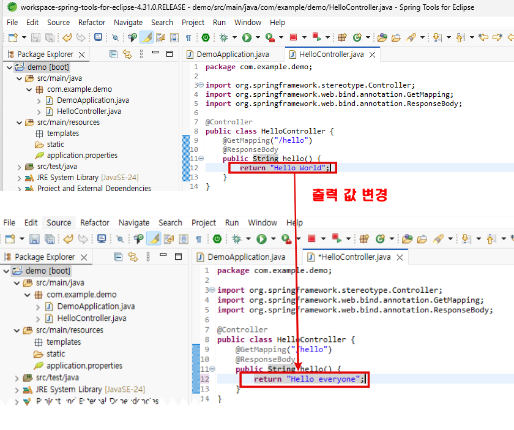
Task: Click Save All icon in the lower window's toolbar
Action: (50, 238)
